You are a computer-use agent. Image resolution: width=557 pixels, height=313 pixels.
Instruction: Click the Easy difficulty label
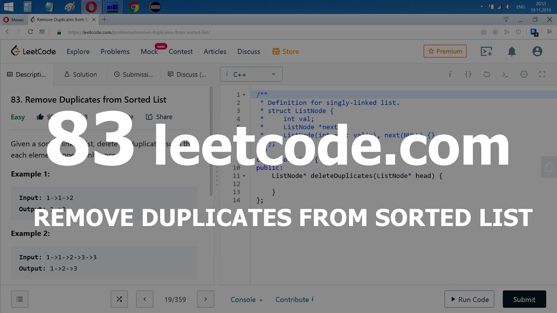pyautogui.click(x=18, y=117)
